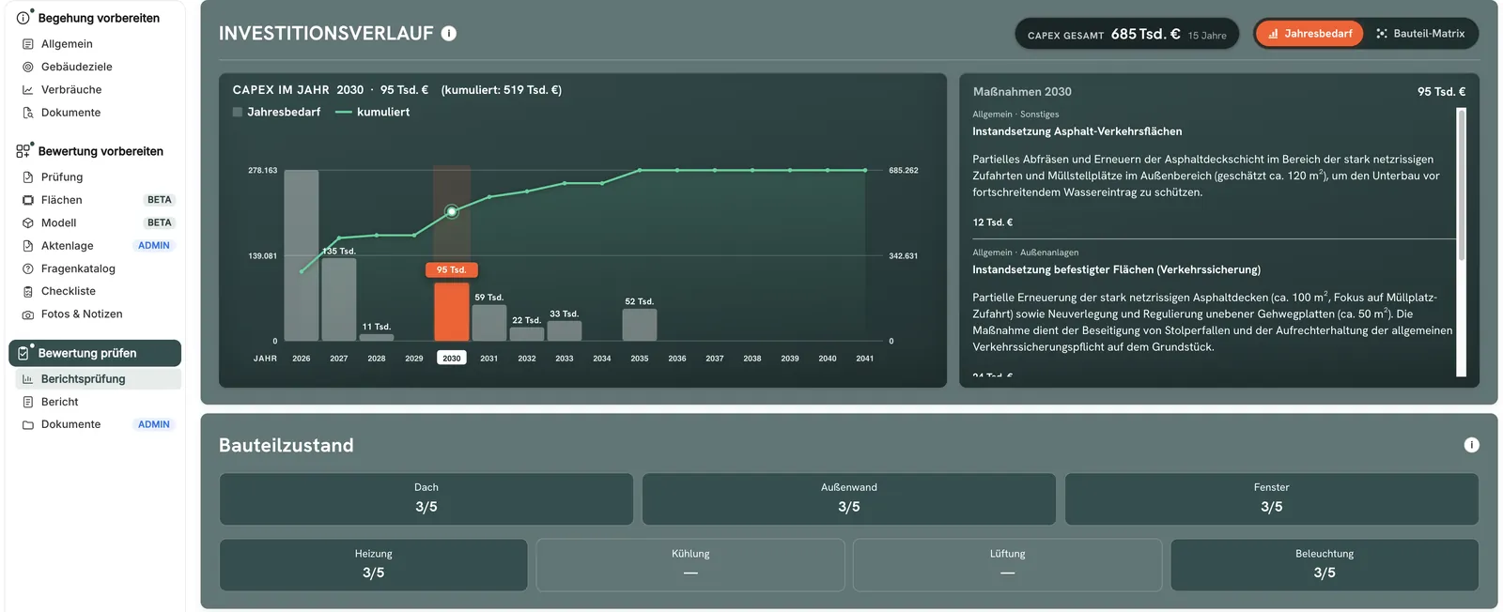
Task: Open Gebäudeziele in the sidebar
Action: (77, 67)
